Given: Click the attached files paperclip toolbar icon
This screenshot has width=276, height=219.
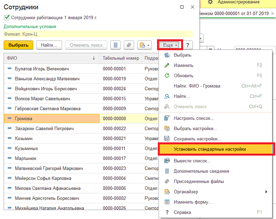Looking at the screenshot, I should click(x=129, y=45).
